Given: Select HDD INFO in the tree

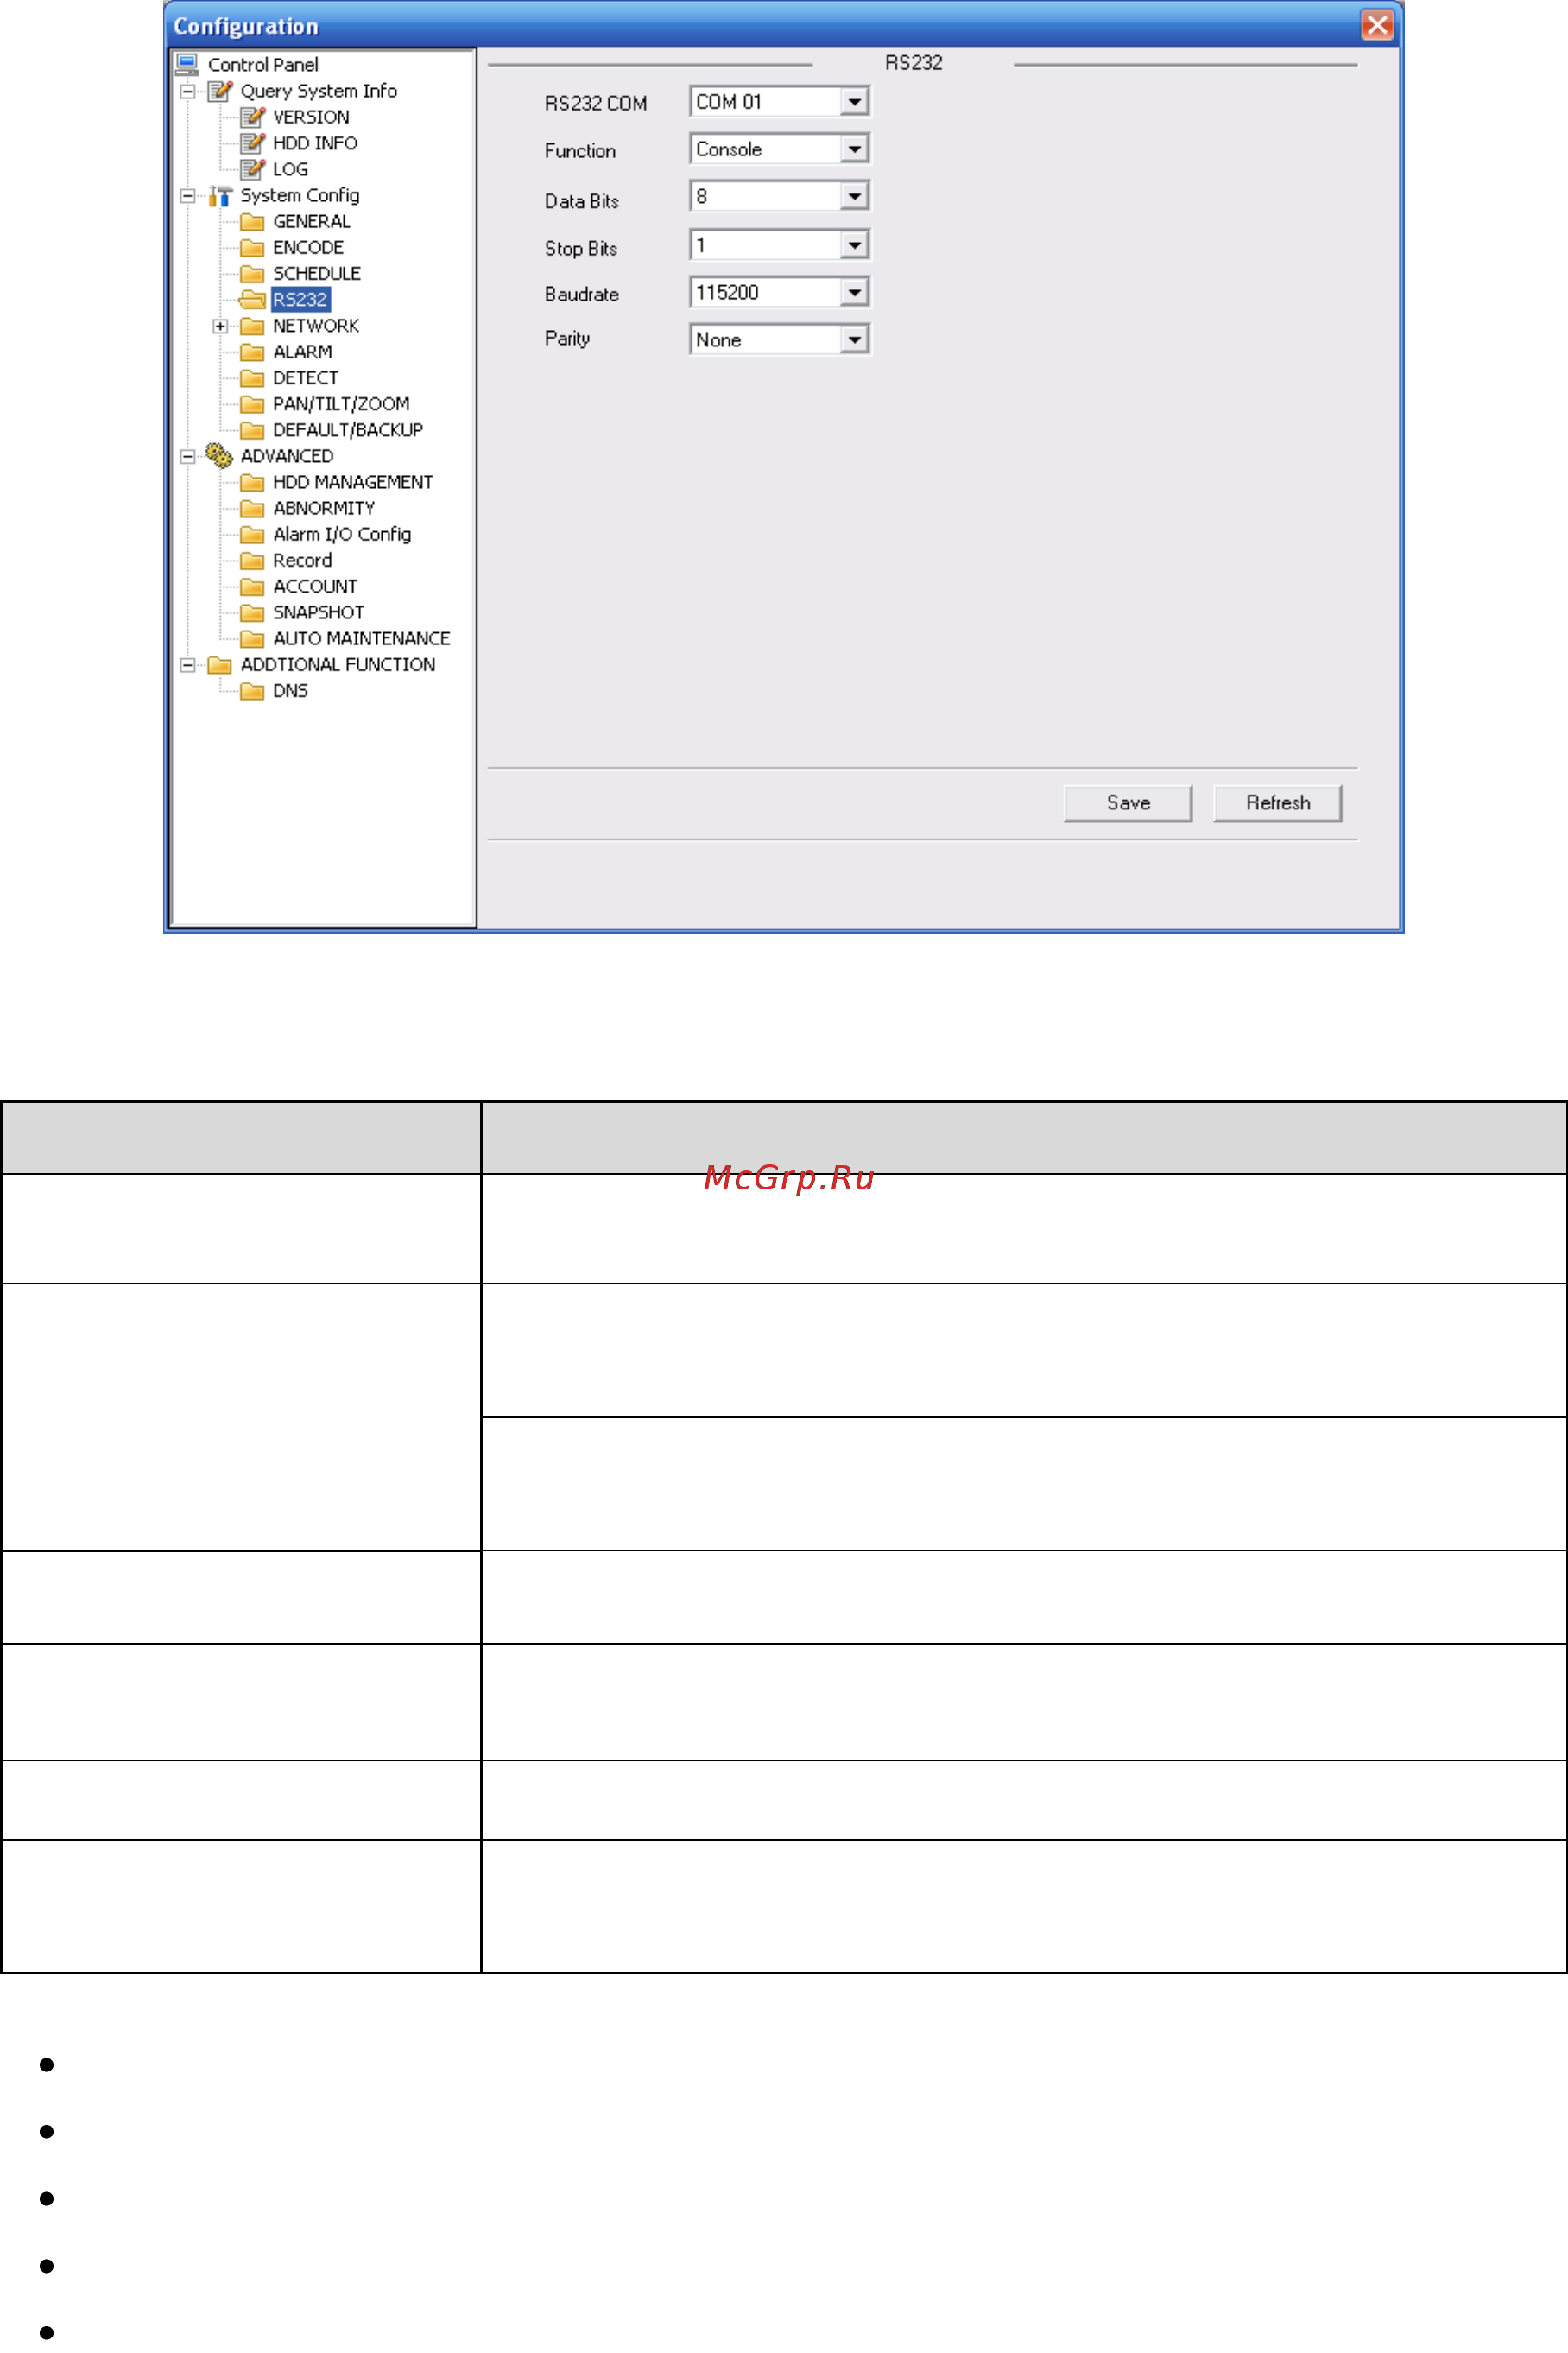Looking at the screenshot, I should pos(315,143).
